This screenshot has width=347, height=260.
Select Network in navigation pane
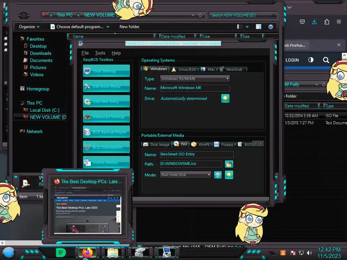tap(32, 131)
